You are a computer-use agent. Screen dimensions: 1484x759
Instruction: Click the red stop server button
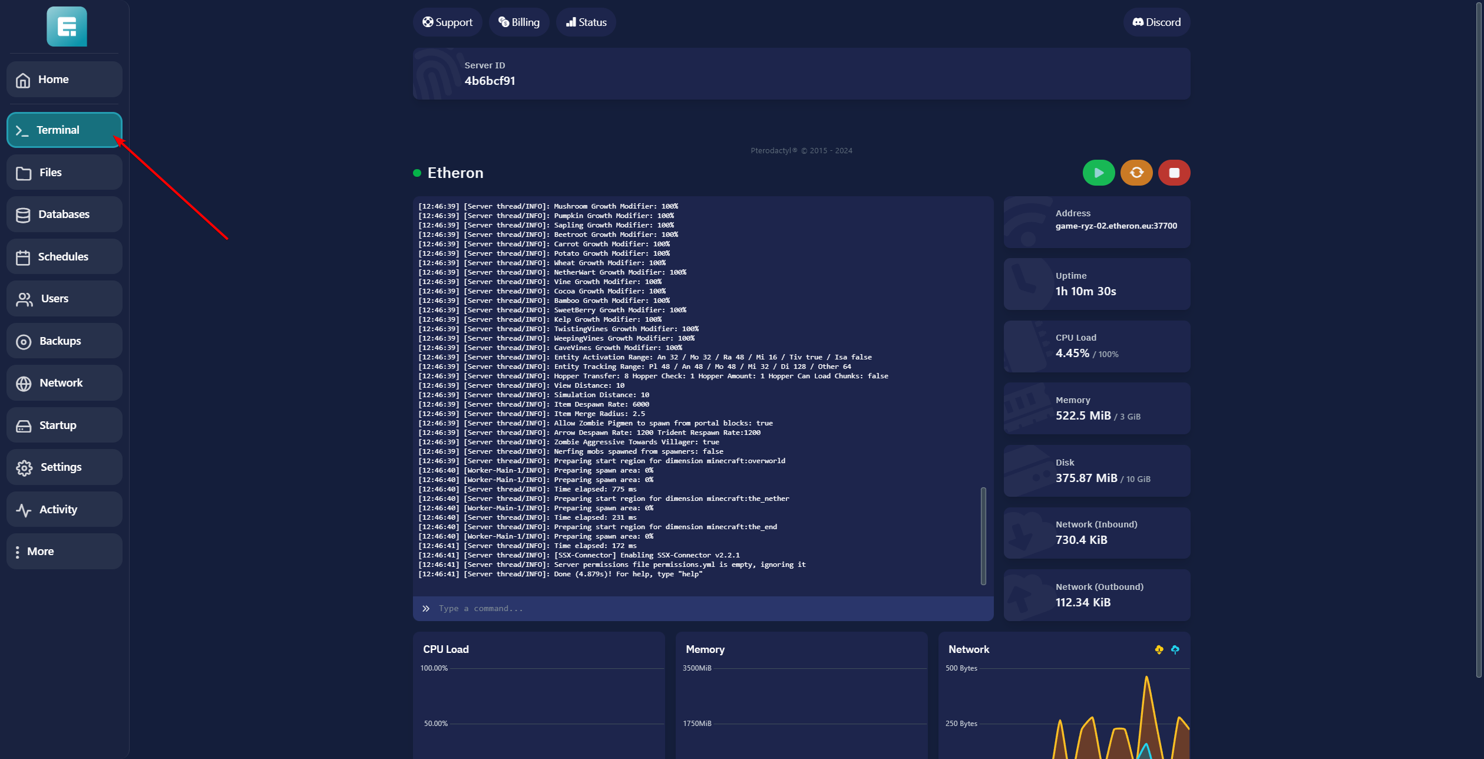1174,173
